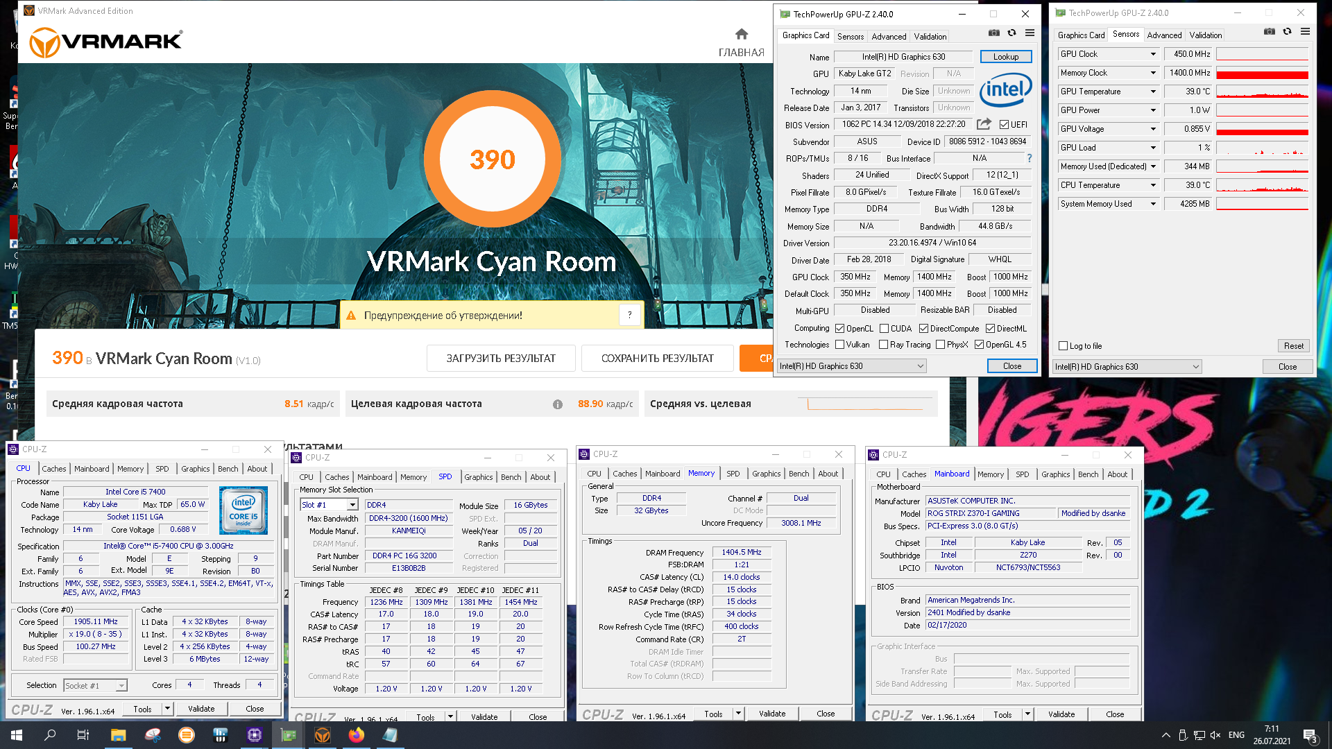Click info icon next to target frame rate
Image resolution: width=1332 pixels, height=749 pixels.
[558, 404]
